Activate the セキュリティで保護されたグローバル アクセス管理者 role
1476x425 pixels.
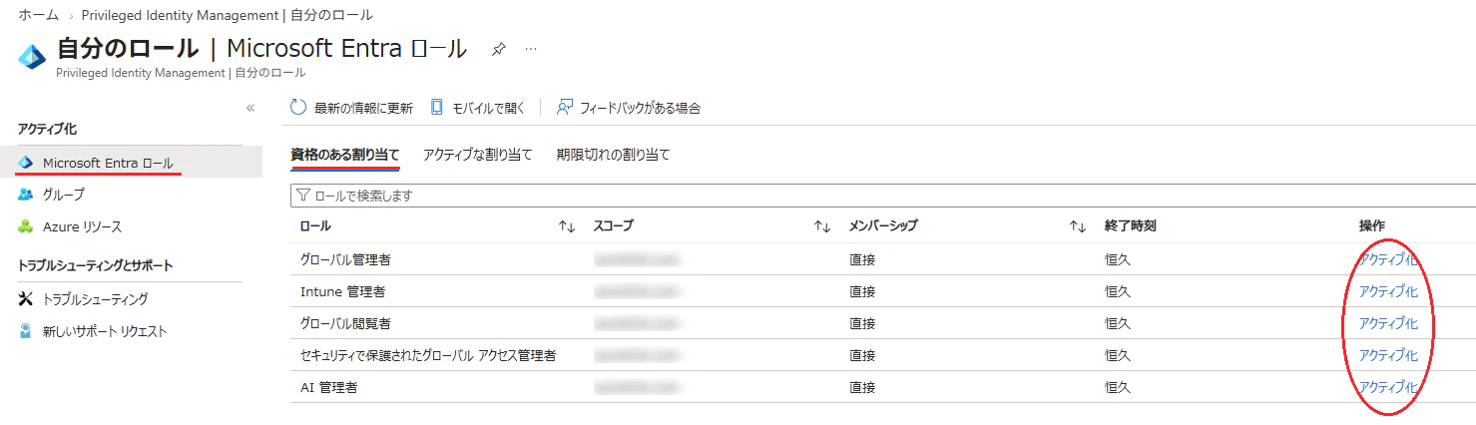point(1388,355)
